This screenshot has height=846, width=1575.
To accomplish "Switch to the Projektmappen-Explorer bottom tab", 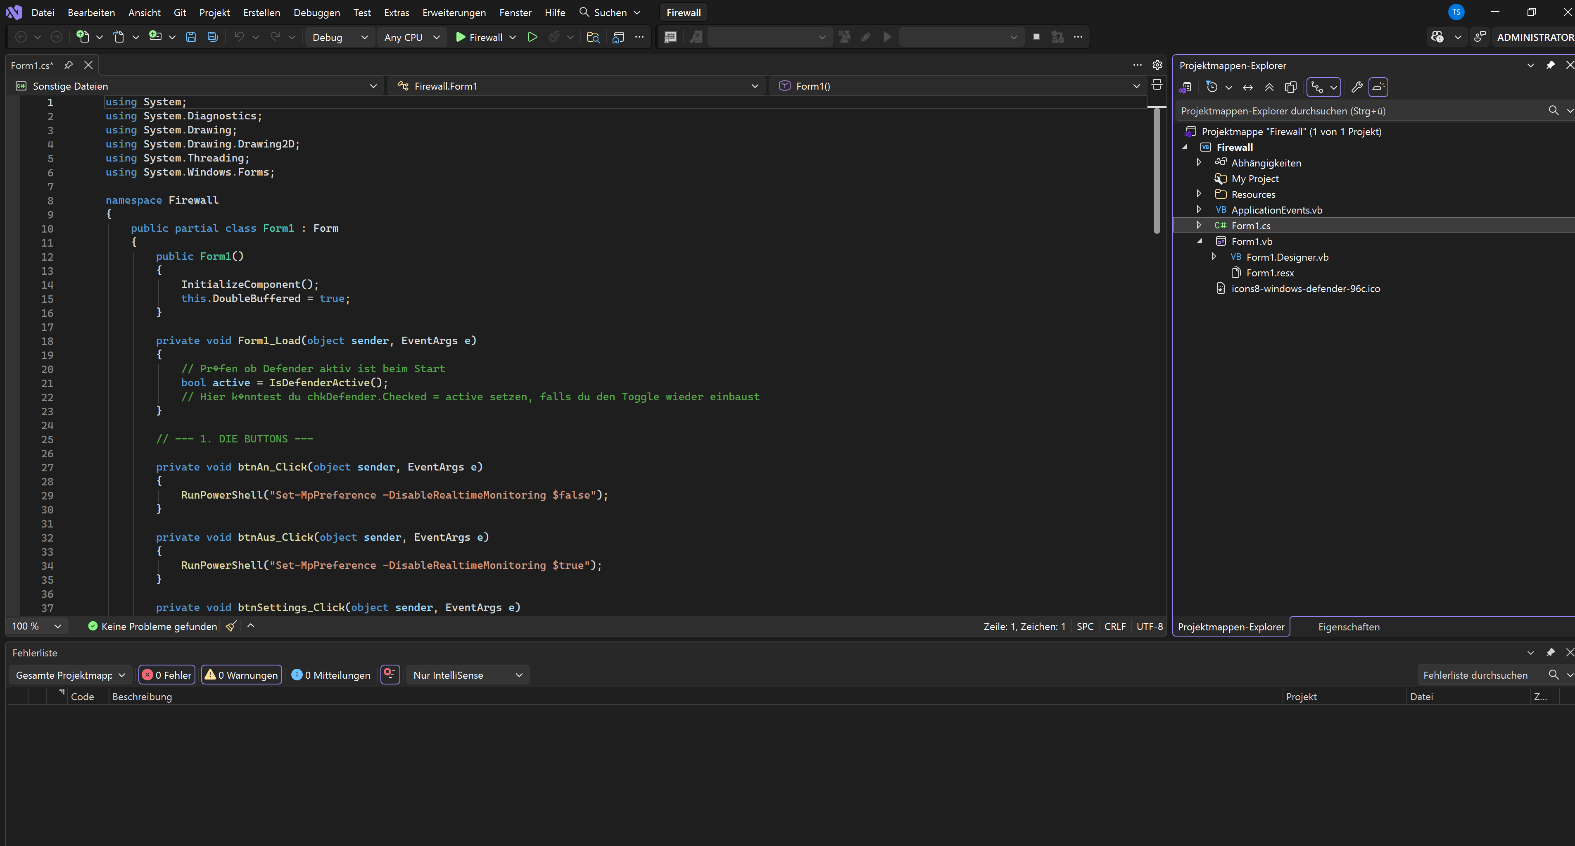I will [x=1231, y=627].
